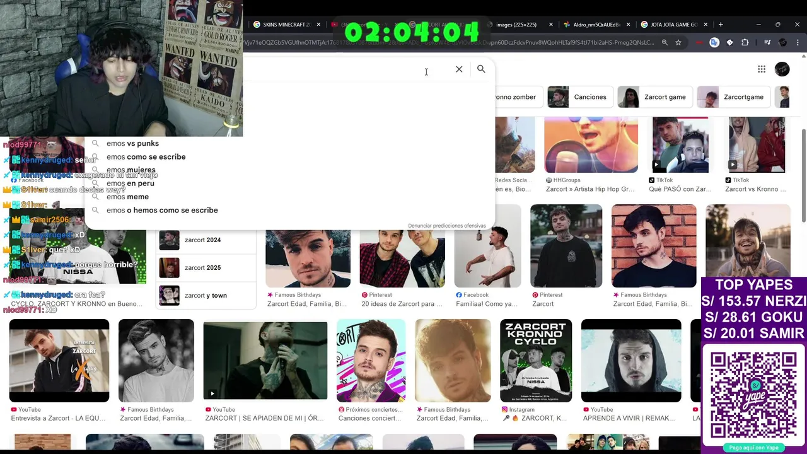Open TikTok Qué PASÓ con Zarcort video thumbnail
807x454 pixels.
pyautogui.click(x=680, y=144)
